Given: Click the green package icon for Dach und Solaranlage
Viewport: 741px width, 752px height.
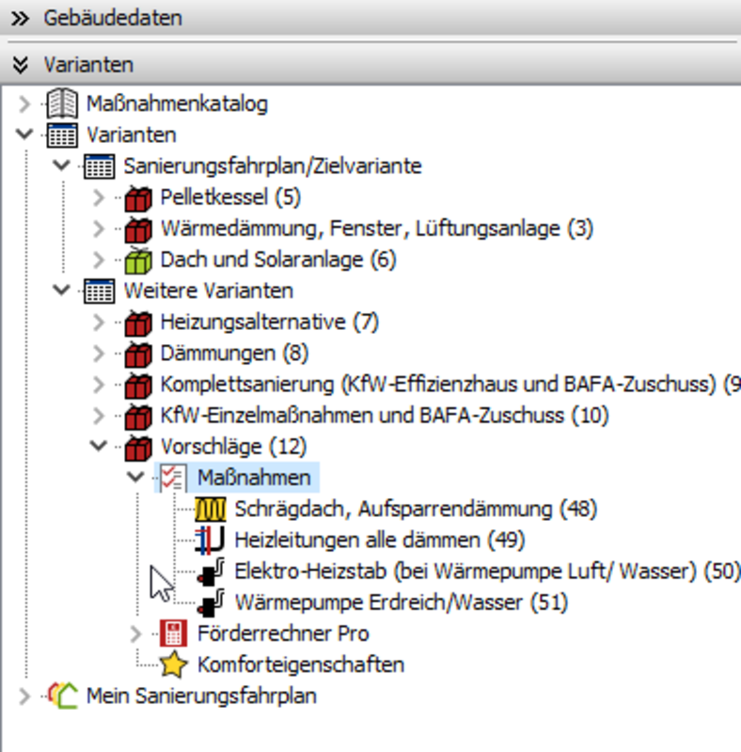Looking at the screenshot, I should point(137,259).
